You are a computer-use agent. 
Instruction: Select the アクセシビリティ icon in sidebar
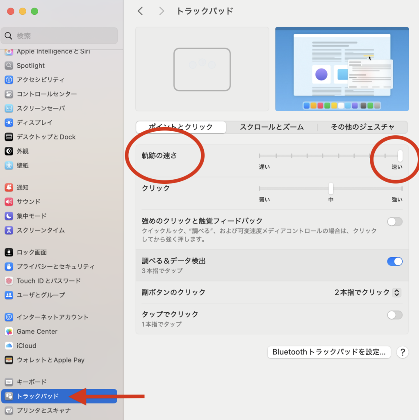(9, 80)
